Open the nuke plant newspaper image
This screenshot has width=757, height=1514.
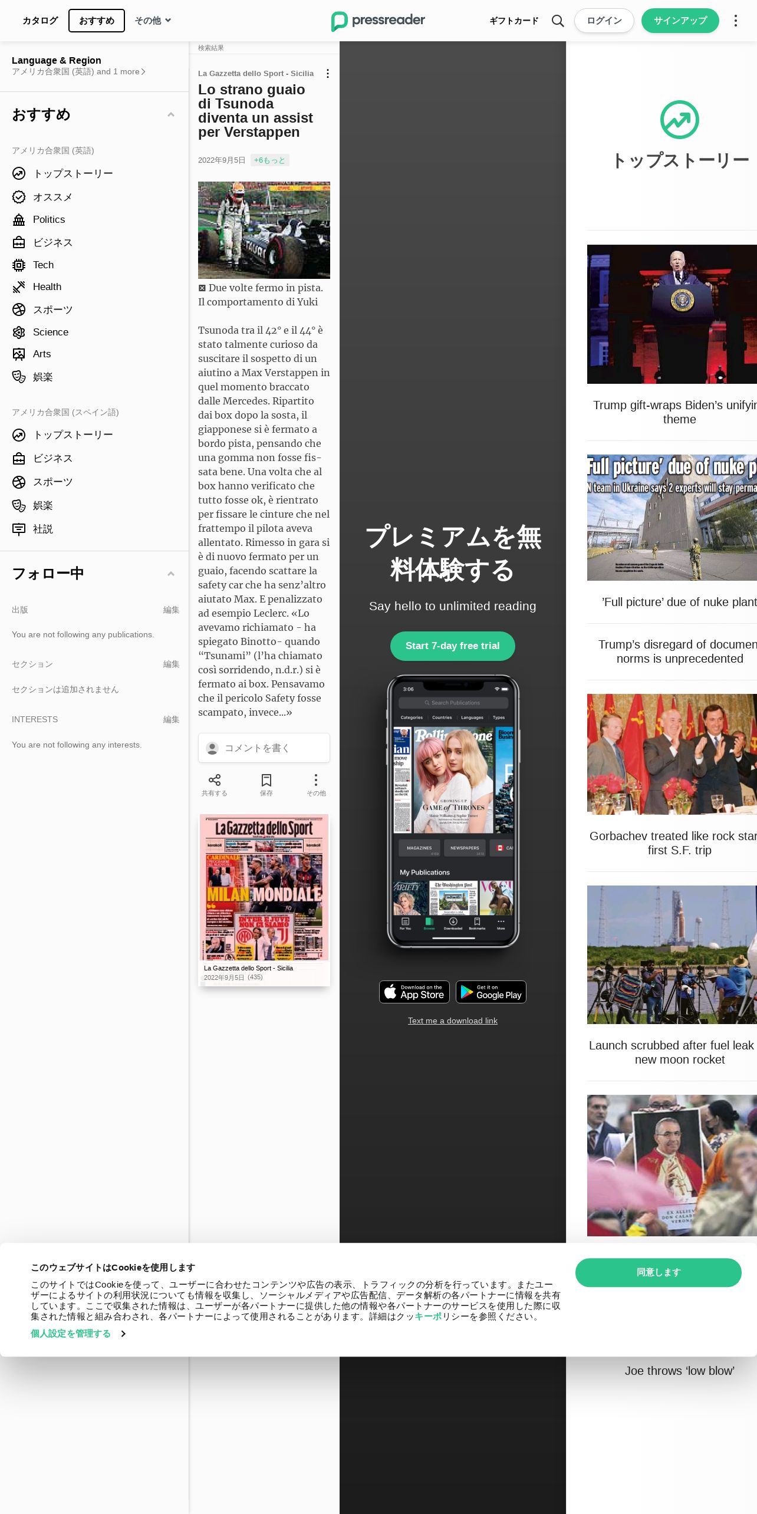tap(672, 518)
